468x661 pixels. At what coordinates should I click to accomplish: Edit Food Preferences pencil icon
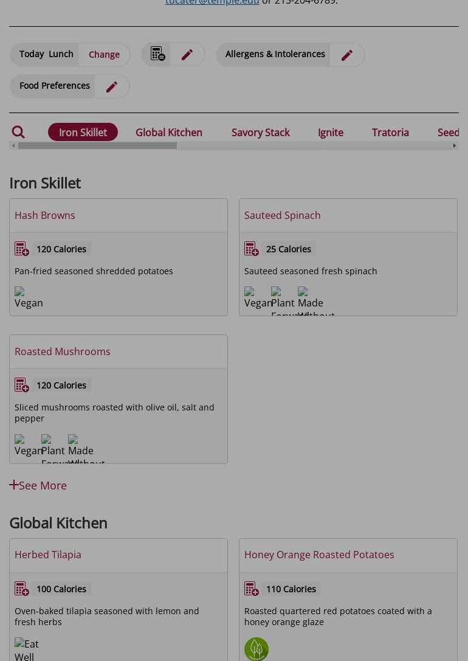pos(112,86)
